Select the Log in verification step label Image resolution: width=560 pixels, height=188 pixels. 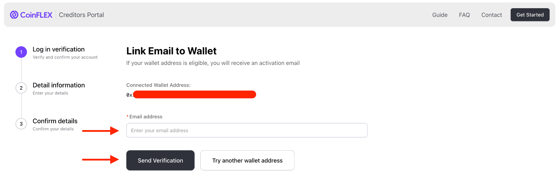[59, 49]
